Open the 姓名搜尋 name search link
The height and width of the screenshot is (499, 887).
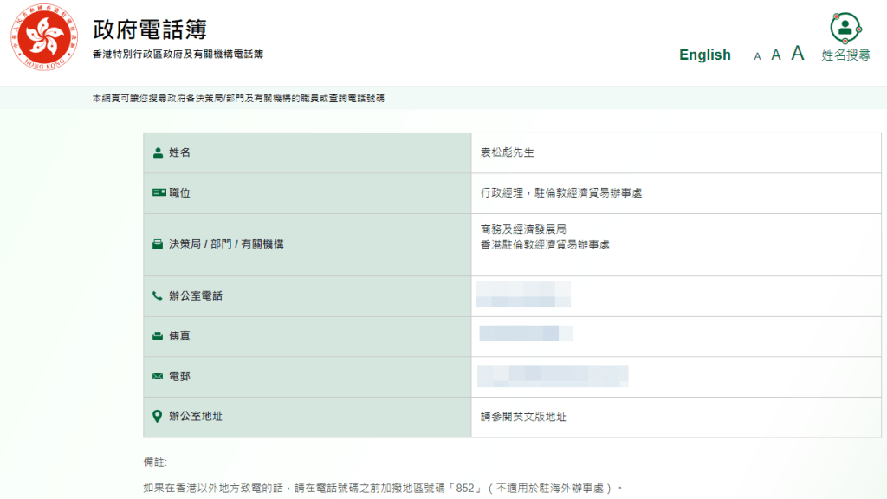click(845, 55)
